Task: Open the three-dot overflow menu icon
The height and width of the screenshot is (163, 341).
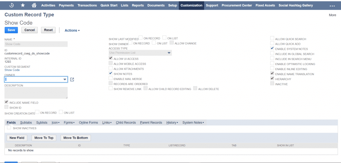Action: 332,6
